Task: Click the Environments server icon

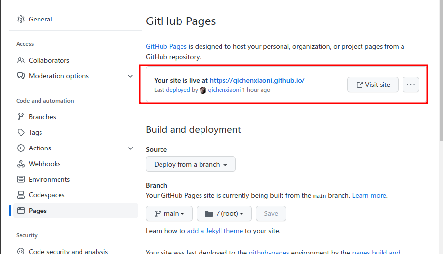Action: pos(20,179)
